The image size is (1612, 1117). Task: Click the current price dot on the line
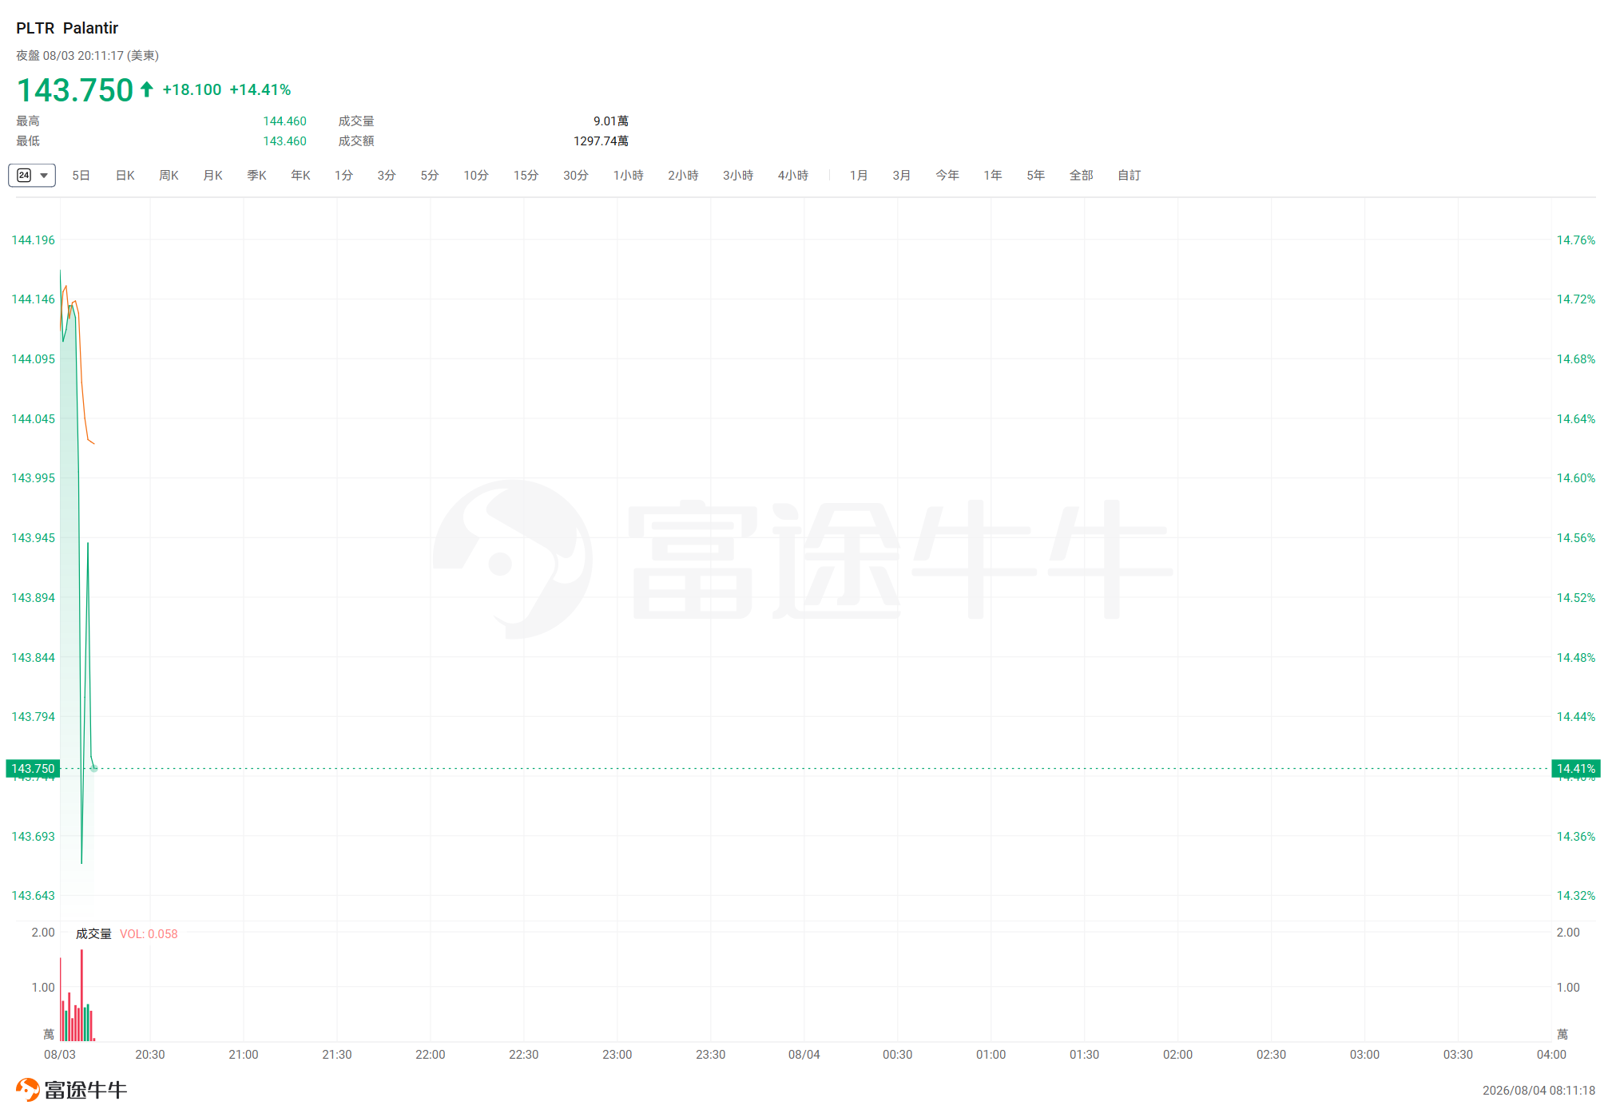click(93, 768)
